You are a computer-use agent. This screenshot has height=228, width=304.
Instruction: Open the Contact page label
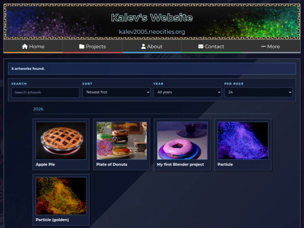[x=214, y=47]
